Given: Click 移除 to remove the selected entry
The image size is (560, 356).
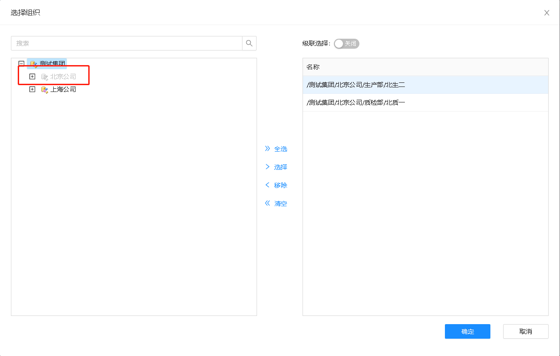Looking at the screenshot, I should click(x=276, y=185).
